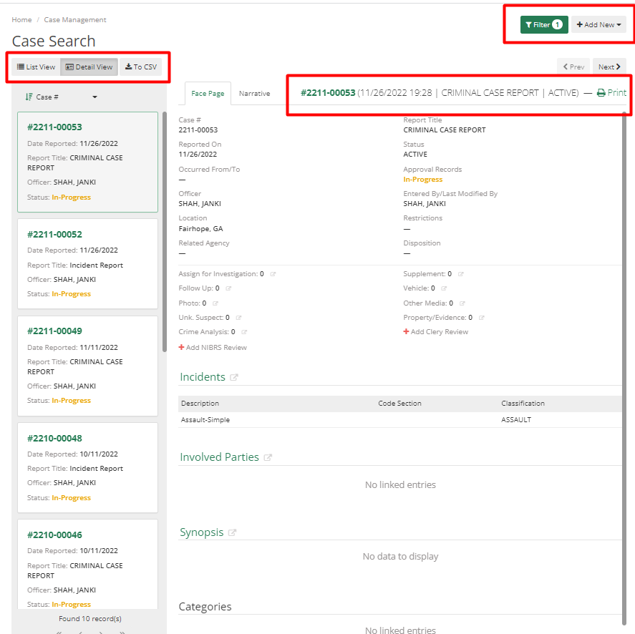Click the edit icon next to Synopsis

[232, 532]
